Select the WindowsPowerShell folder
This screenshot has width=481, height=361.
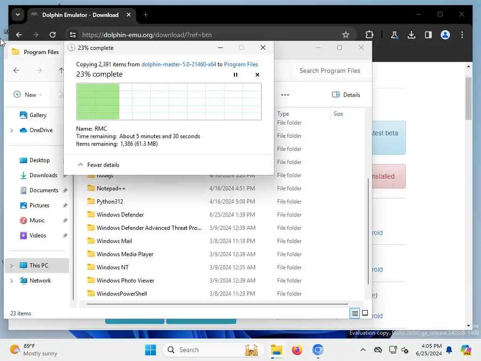click(122, 294)
